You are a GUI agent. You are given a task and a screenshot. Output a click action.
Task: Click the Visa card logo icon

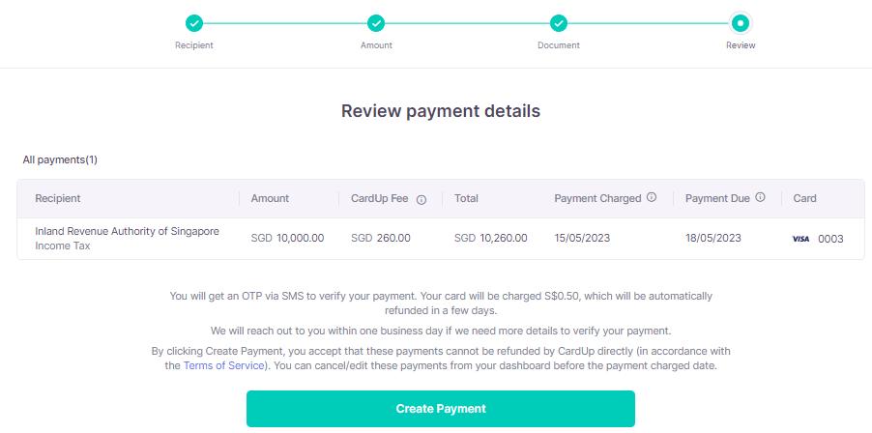[x=800, y=239]
